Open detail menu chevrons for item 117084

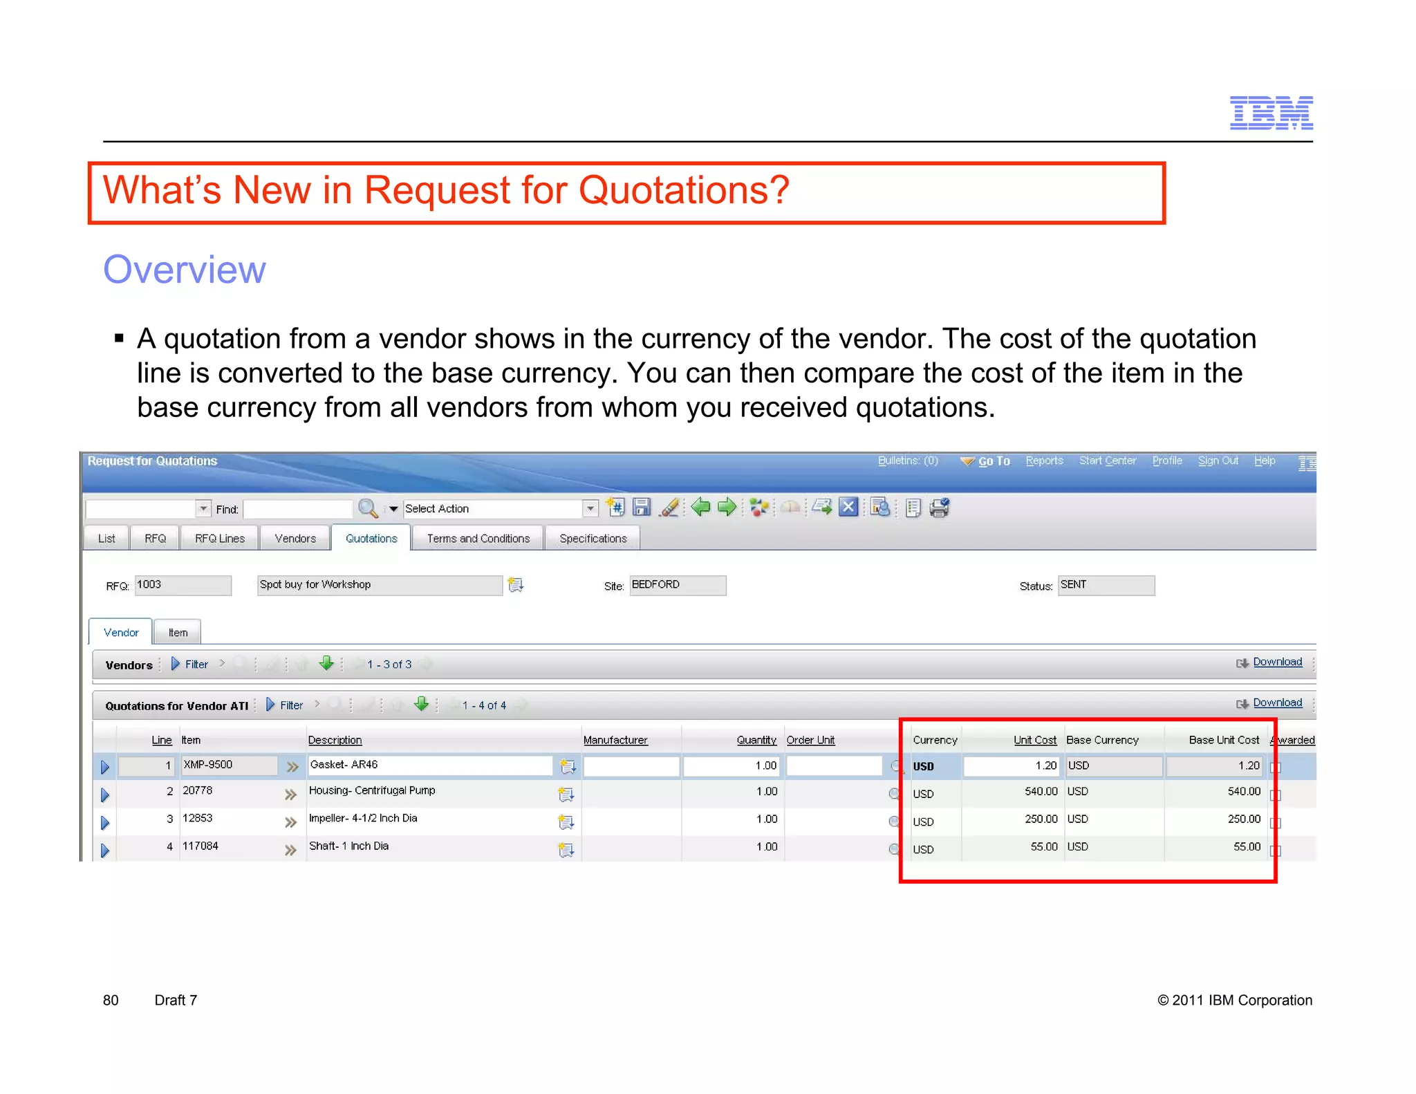pyautogui.click(x=291, y=850)
